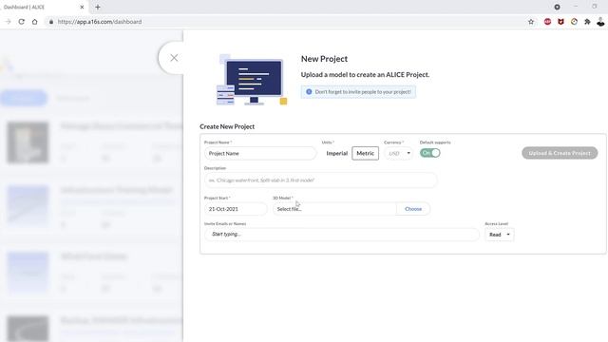The height and width of the screenshot is (342, 608).
Task: Click the Description input field
Action: [x=321, y=180]
